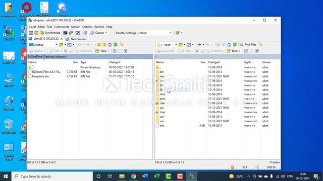Expand the Queue dropdown arrow
Screen dimensions: 323x181
tap(106, 33)
